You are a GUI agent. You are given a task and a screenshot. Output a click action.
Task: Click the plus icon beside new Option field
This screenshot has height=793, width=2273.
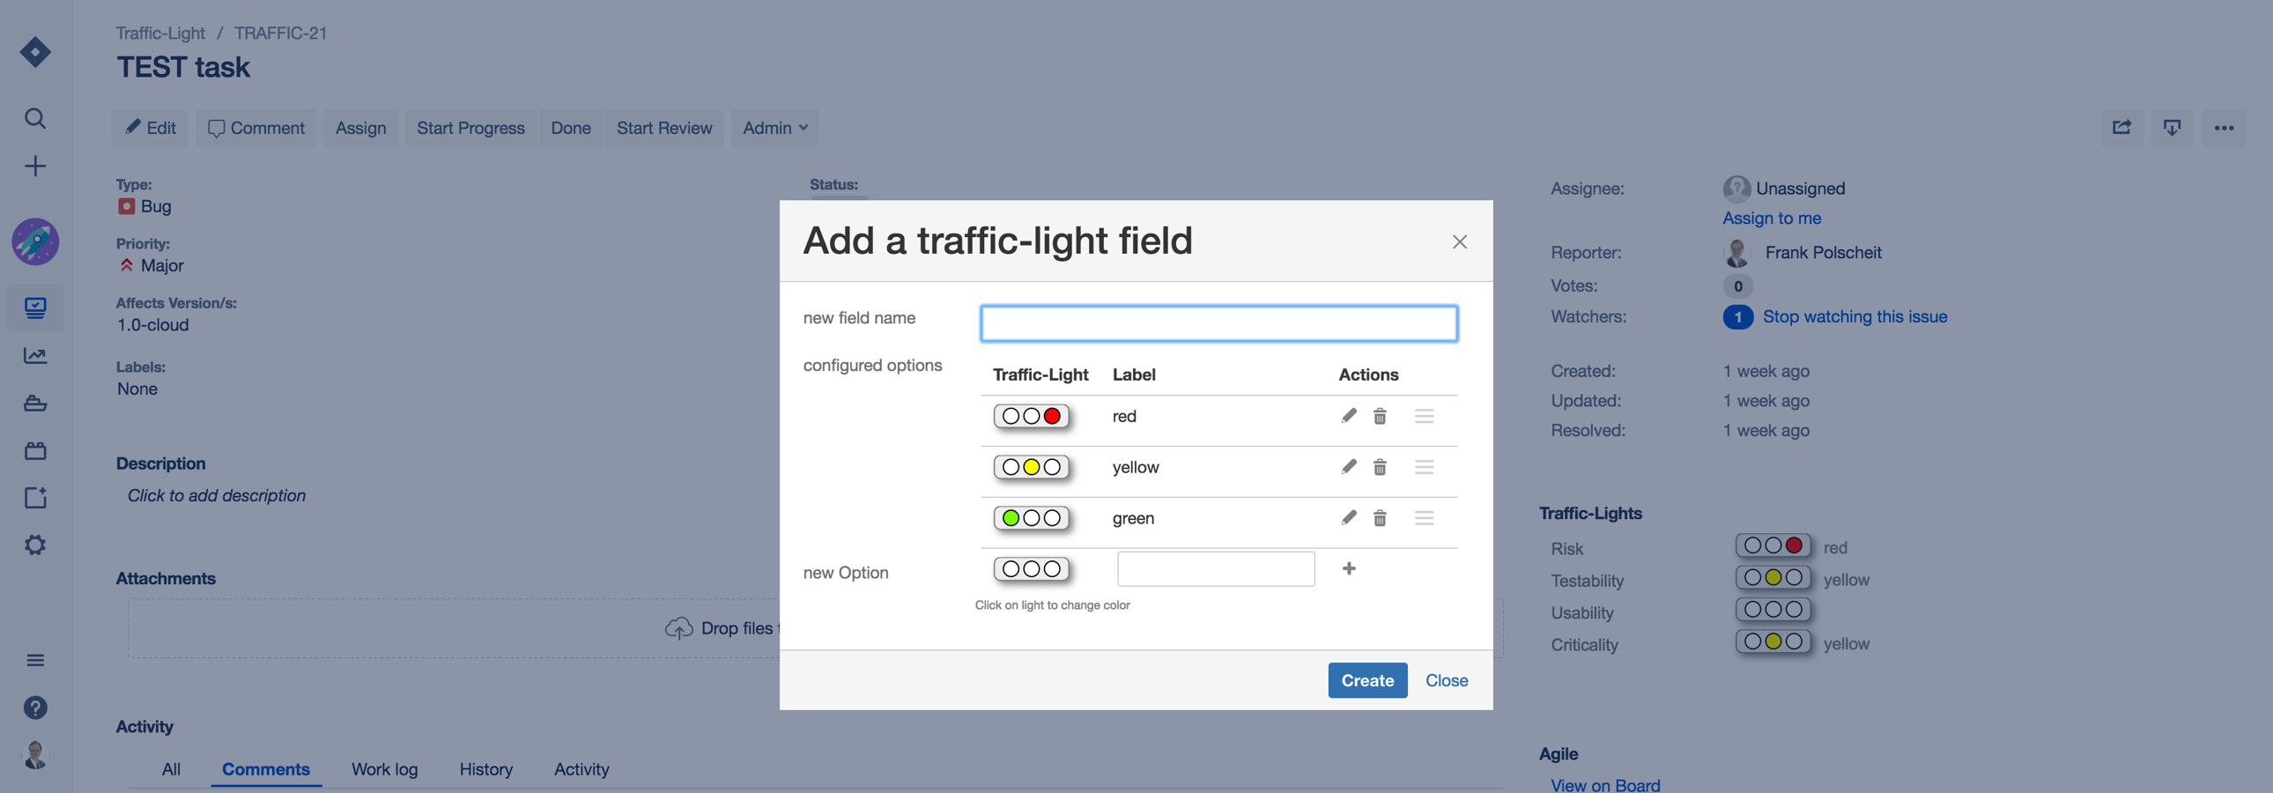(1349, 568)
